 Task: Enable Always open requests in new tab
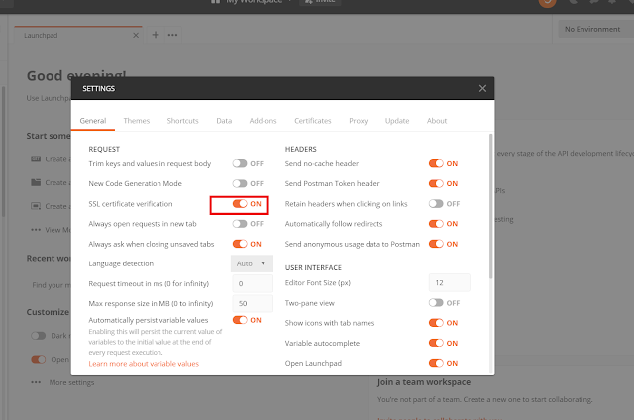(240, 224)
